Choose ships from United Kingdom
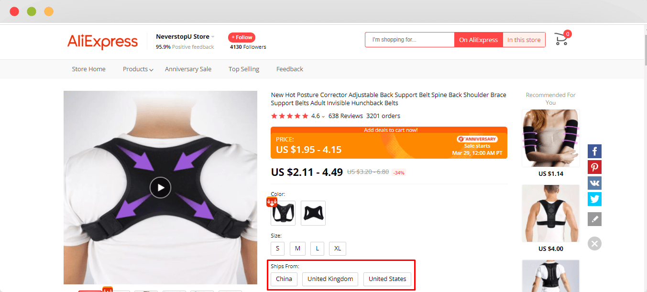Screen dimensions: 647x292 pyautogui.click(x=330, y=279)
